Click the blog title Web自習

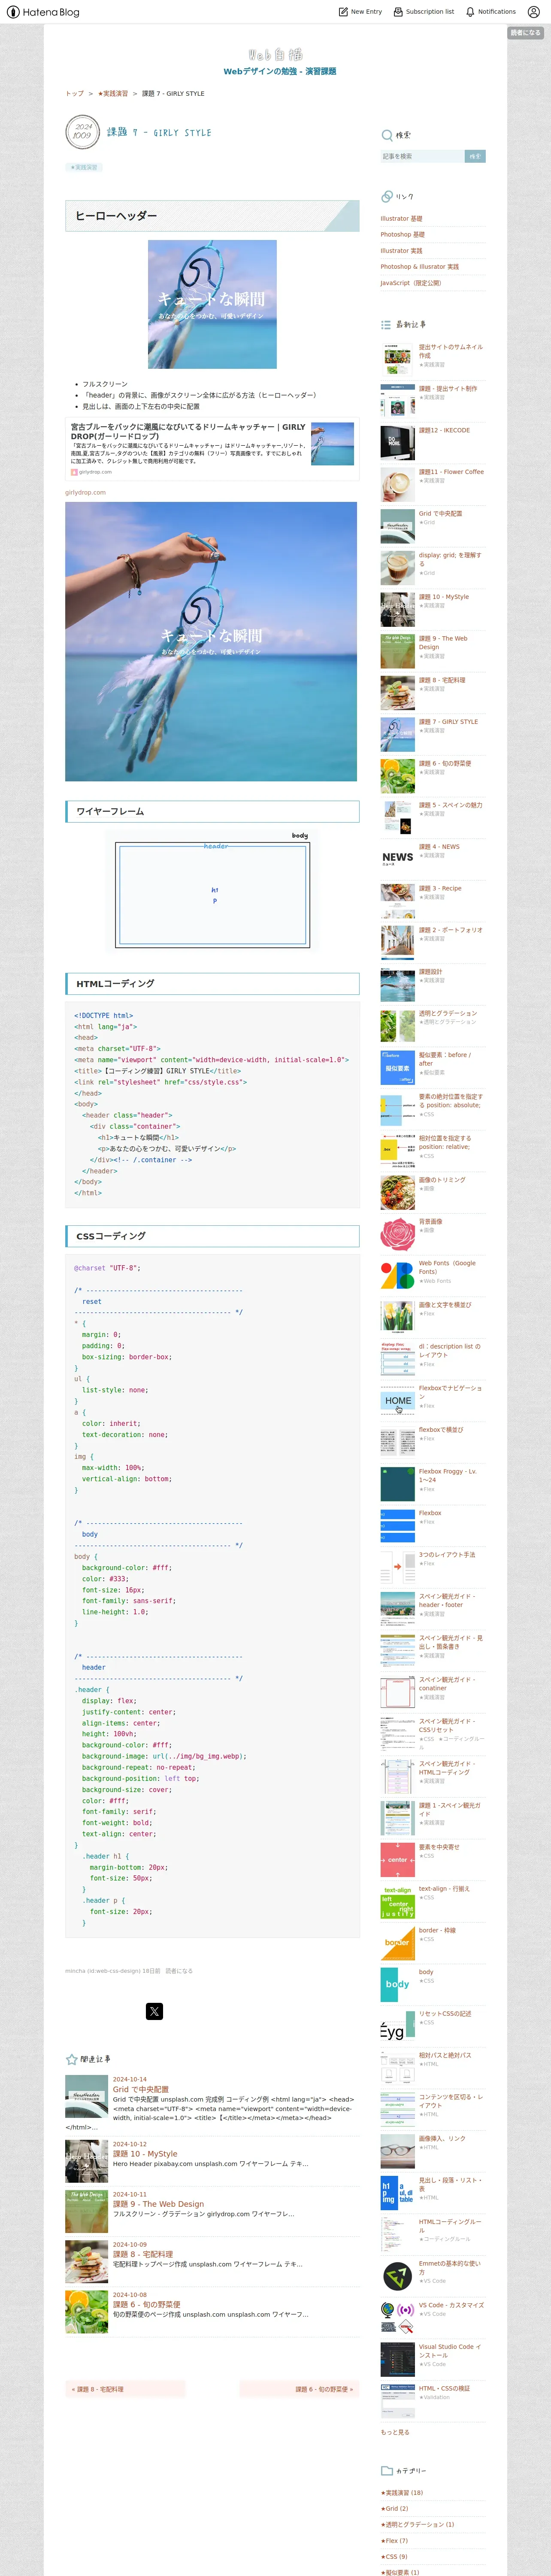[276, 54]
